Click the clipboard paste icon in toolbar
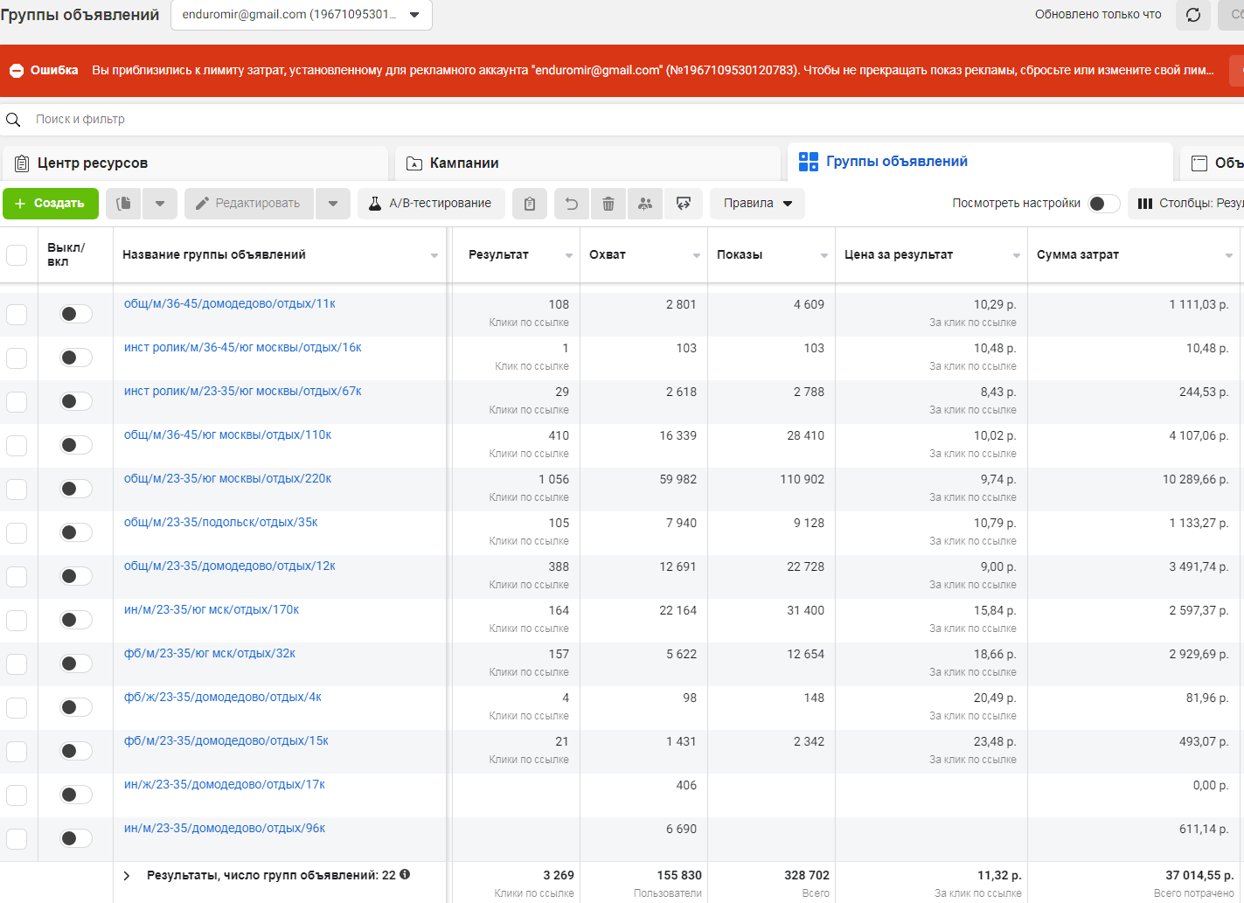The image size is (1244, 903). [x=530, y=204]
